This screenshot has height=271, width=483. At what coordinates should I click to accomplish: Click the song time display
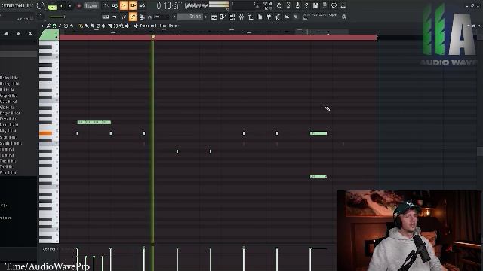pyautogui.click(x=169, y=5)
